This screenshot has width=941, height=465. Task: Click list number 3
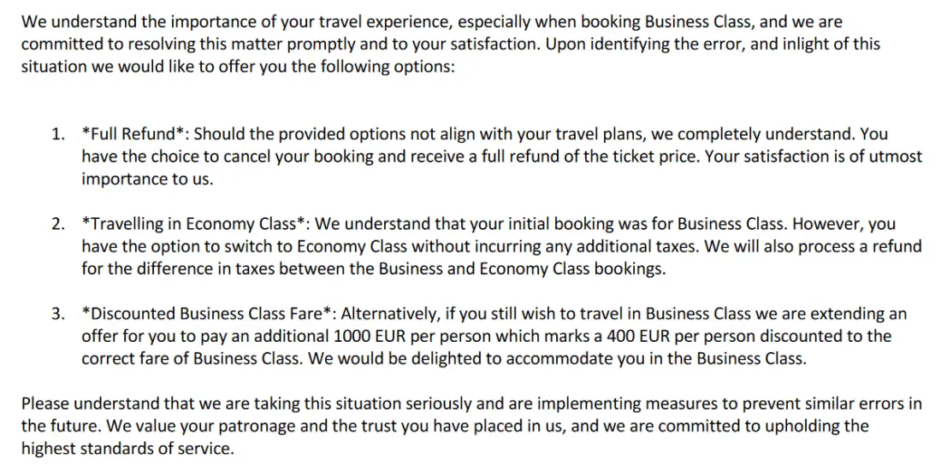tap(57, 314)
